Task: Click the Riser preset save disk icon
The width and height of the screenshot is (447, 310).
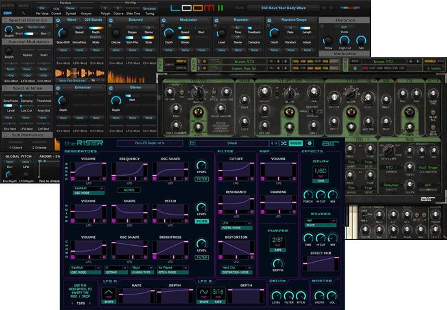Action: [192, 143]
